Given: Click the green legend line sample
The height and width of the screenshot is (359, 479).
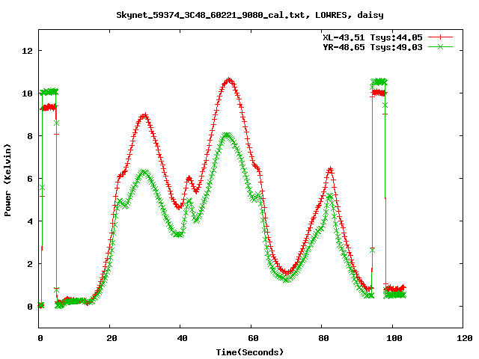Looking at the screenshot, I should (x=440, y=46).
